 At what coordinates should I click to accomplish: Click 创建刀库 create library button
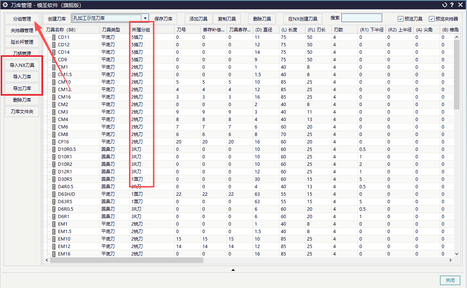57,19
